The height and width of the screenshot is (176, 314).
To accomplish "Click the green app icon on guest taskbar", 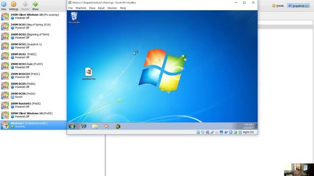I will [118, 126].
